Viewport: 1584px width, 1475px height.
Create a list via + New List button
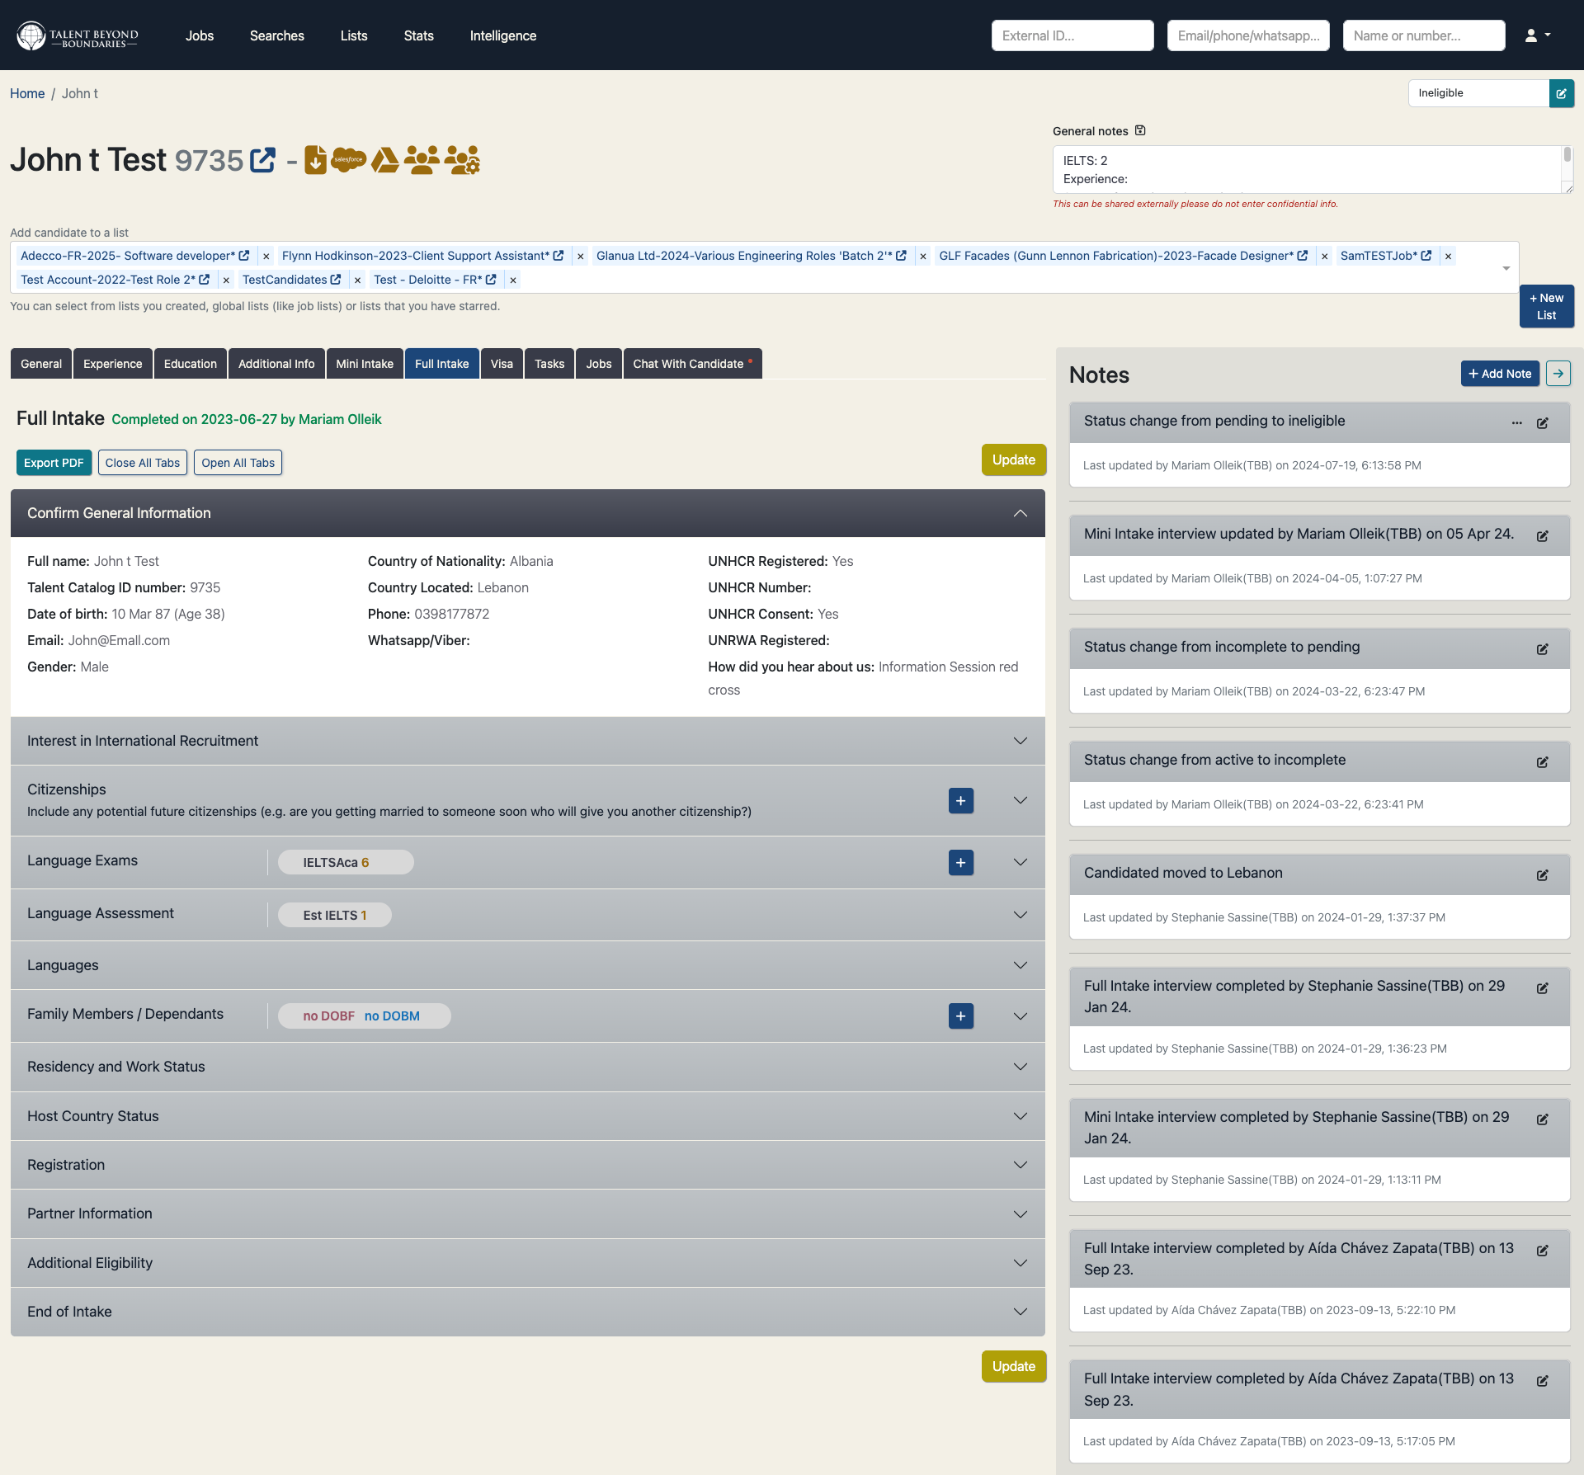coord(1547,306)
